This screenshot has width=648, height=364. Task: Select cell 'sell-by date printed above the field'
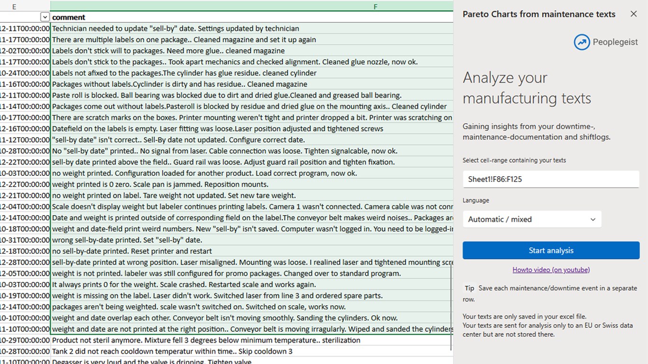[x=252, y=162]
